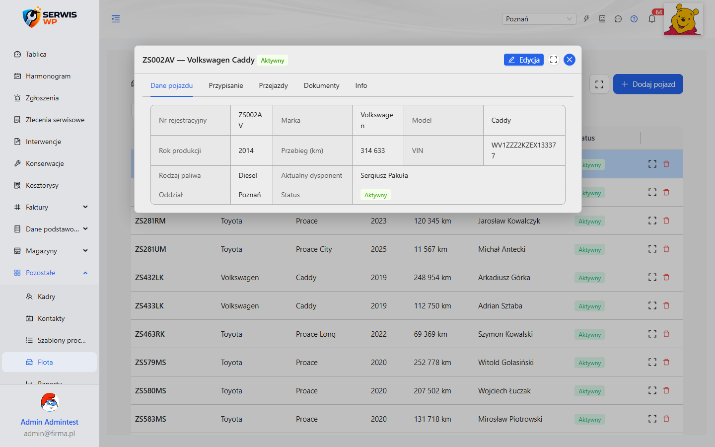715x447 pixels.
Task: Open details icon for row ZS433LK
Action: (x=652, y=305)
